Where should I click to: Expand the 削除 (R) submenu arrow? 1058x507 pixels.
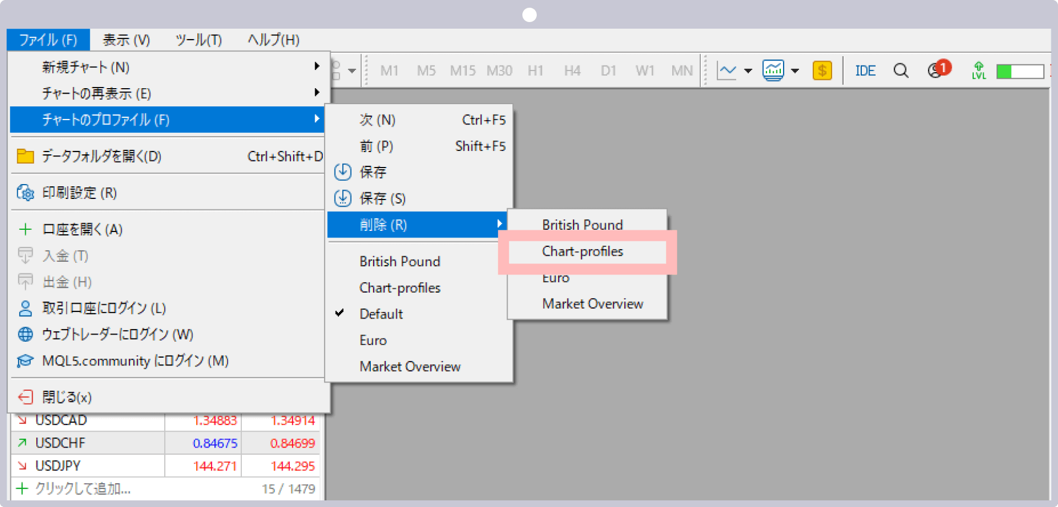click(499, 224)
